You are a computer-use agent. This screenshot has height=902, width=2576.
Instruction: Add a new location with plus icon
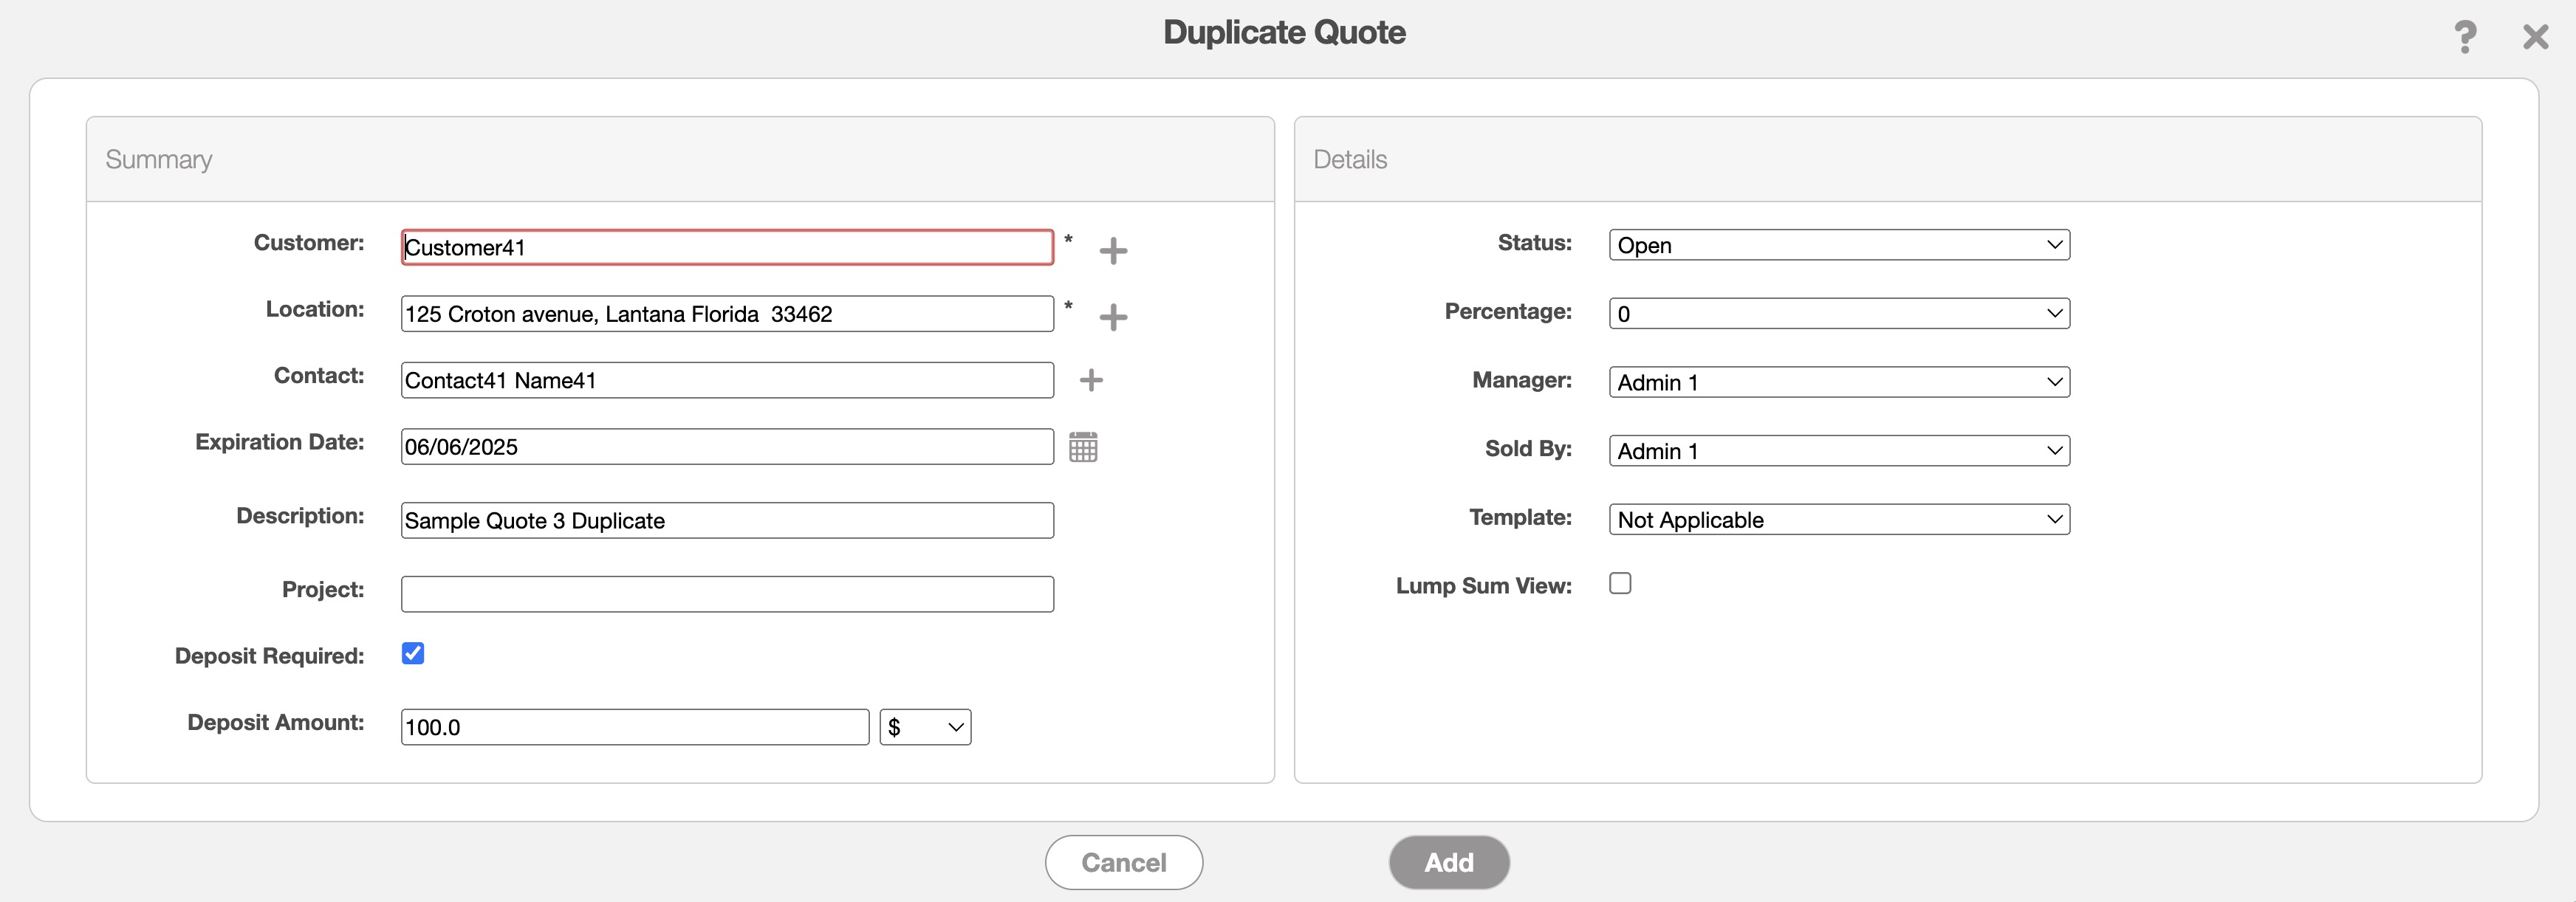coord(1113,317)
